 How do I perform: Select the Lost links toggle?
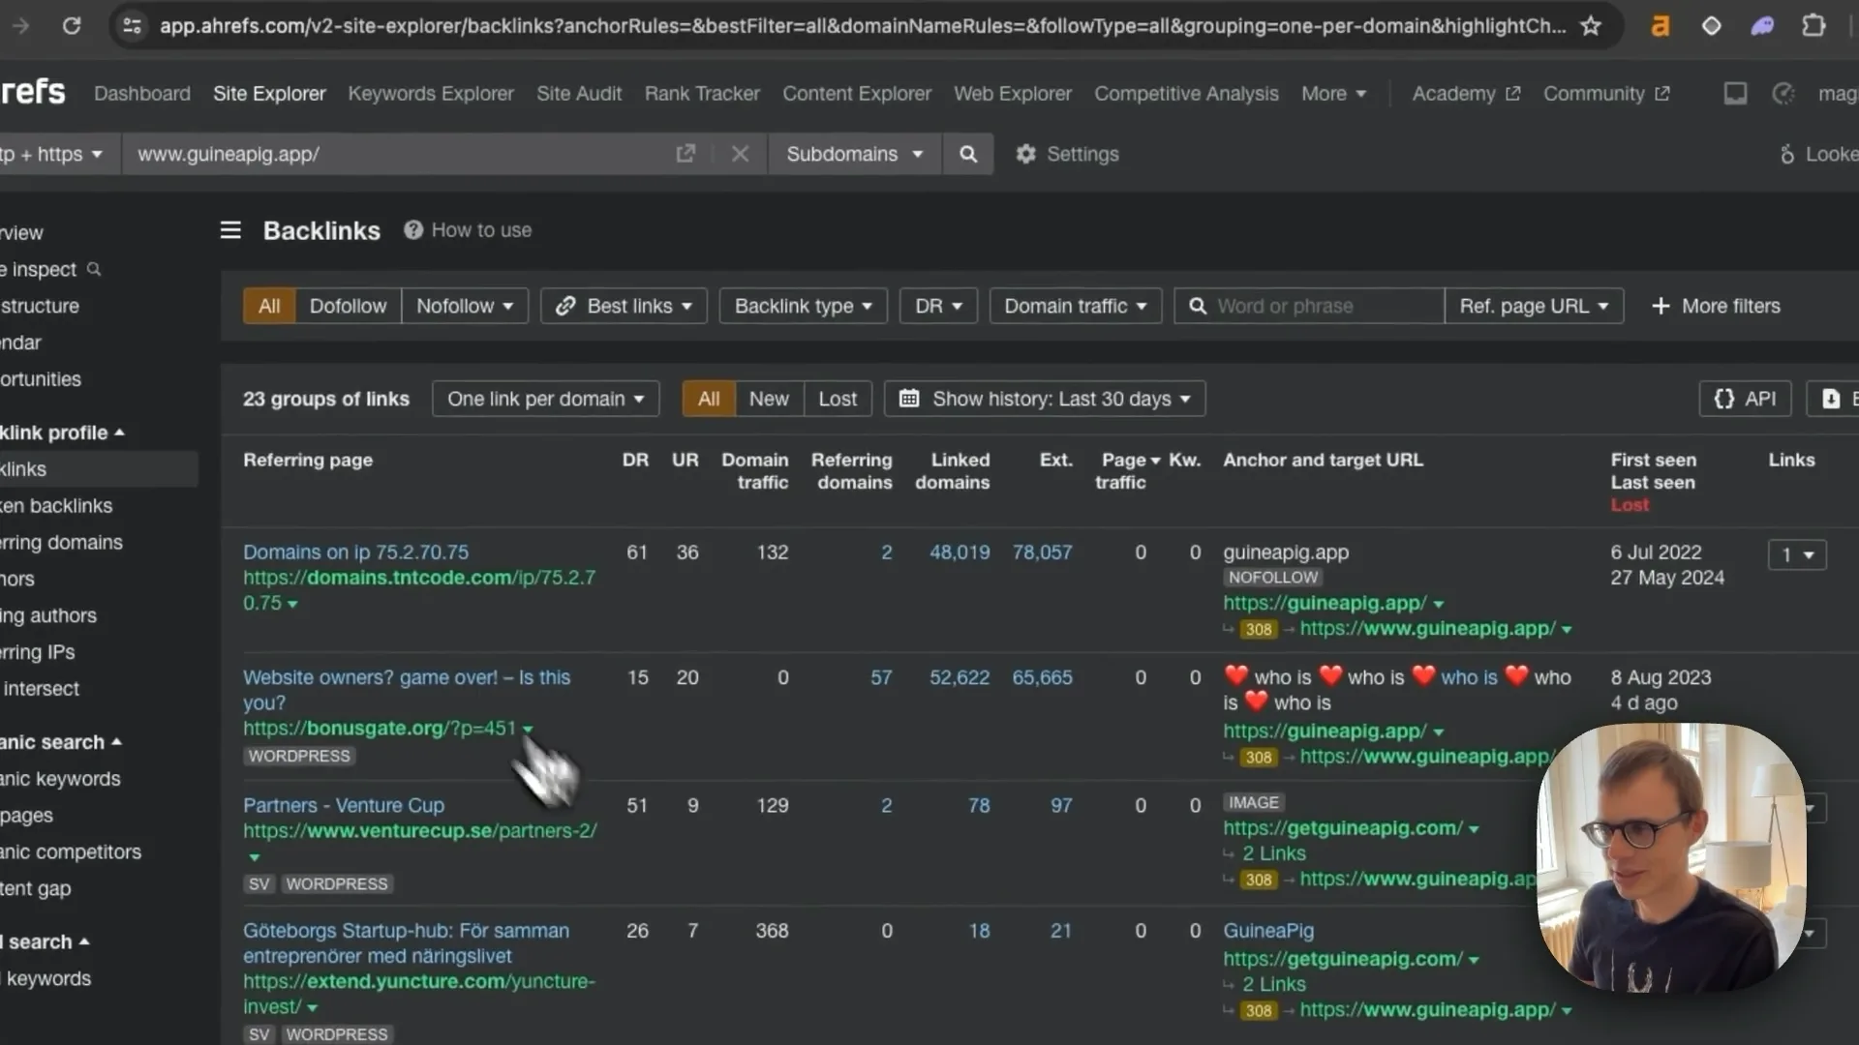[838, 399]
